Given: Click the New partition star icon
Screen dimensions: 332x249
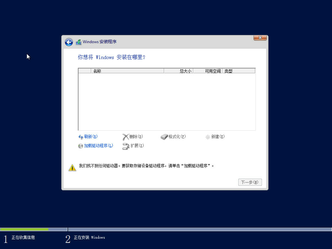Looking at the screenshot, I should click(208, 137).
